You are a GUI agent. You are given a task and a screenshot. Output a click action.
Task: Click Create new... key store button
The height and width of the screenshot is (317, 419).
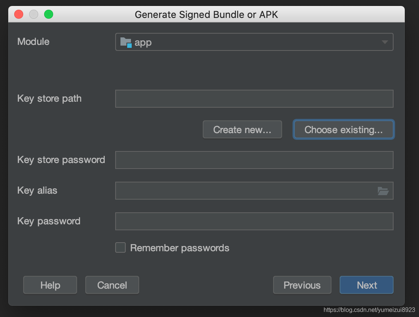pos(242,130)
